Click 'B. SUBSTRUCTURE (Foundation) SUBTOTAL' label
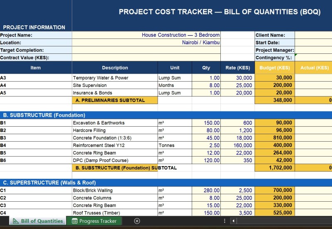Image resolution: width=332 pixels, height=229 pixels. [x=115, y=168]
